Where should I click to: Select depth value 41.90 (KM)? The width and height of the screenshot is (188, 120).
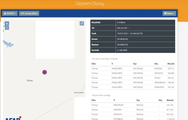122,50
